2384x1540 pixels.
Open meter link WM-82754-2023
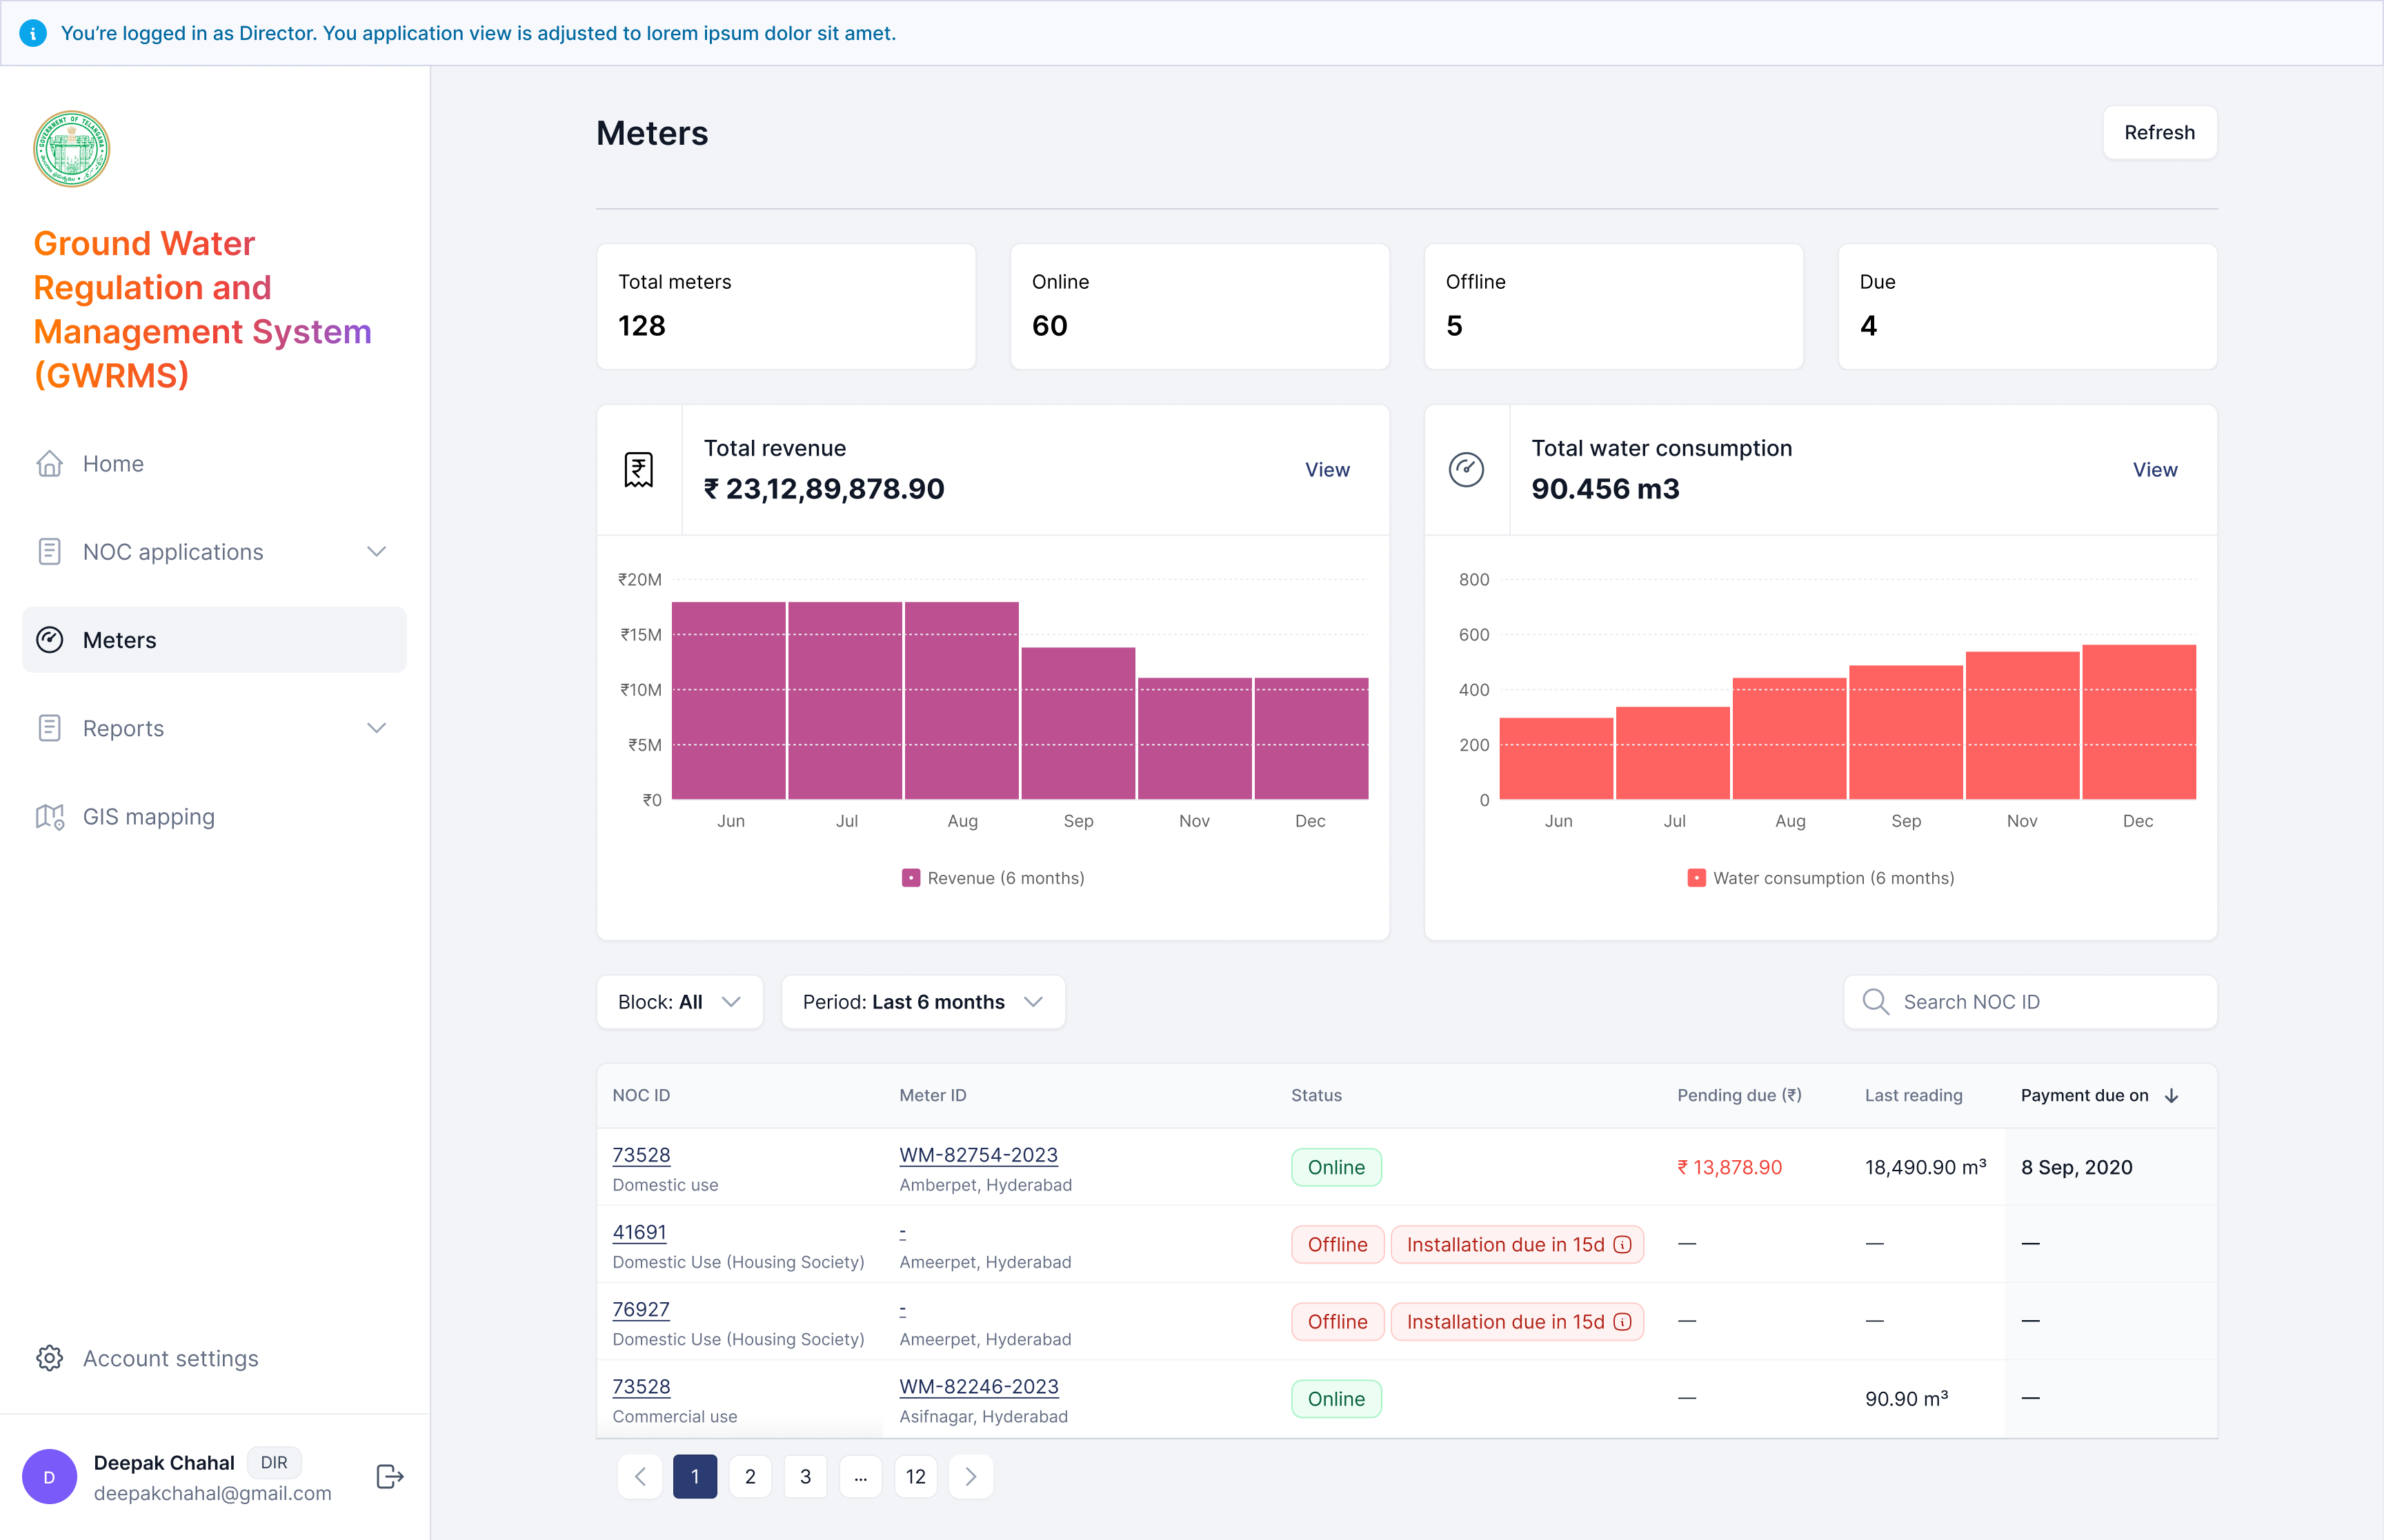[977, 1155]
